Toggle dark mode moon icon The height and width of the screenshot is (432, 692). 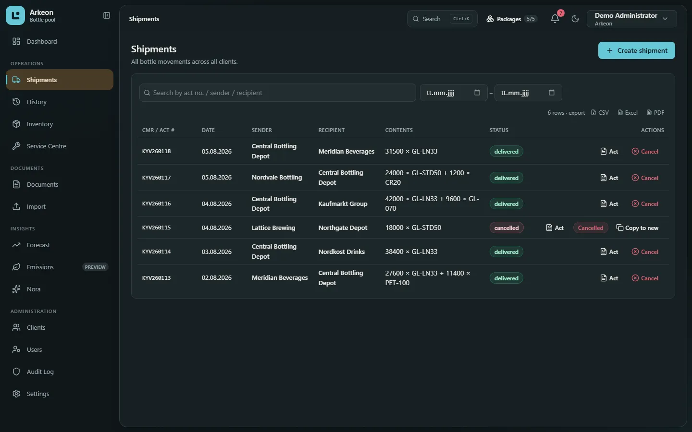coord(575,19)
